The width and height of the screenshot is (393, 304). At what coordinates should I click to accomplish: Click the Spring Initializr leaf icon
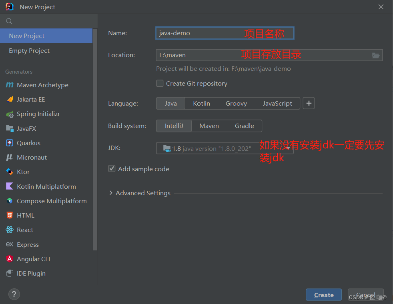[10, 114]
